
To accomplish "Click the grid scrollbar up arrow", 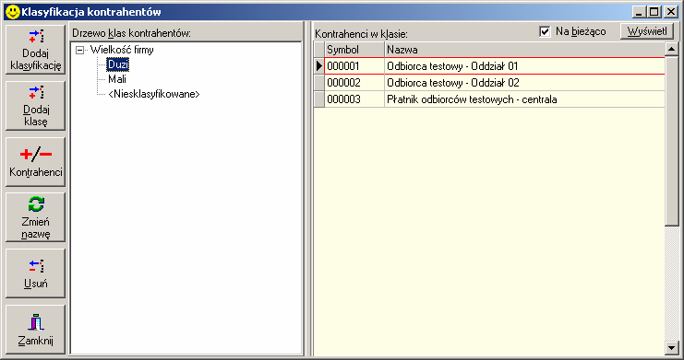I will point(672,49).
